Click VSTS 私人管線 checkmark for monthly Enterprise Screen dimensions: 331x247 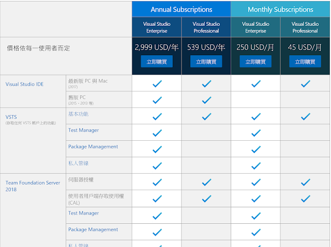[256, 166]
